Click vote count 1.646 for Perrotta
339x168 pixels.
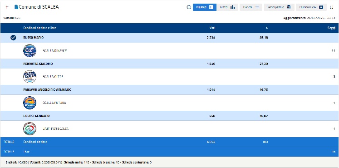pyautogui.click(x=211, y=64)
